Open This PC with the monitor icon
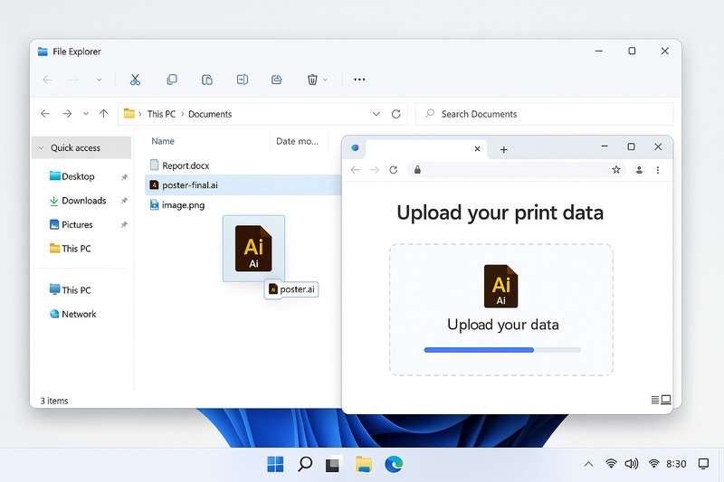The height and width of the screenshot is (482, 724). (x=71, y=289)
